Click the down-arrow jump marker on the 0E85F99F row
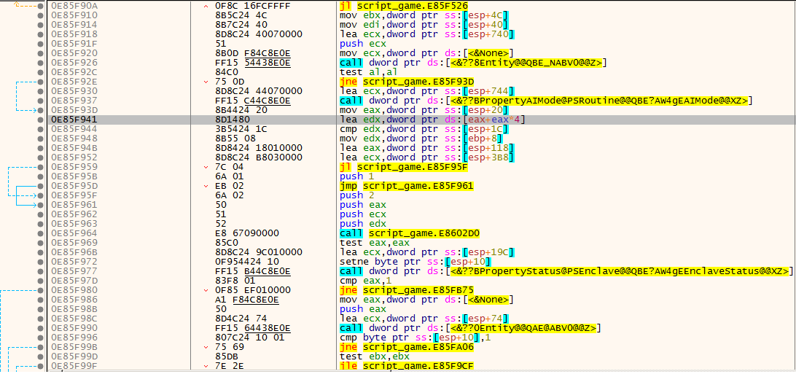Viewport: 796px width, 374px height. click(206, 365)
